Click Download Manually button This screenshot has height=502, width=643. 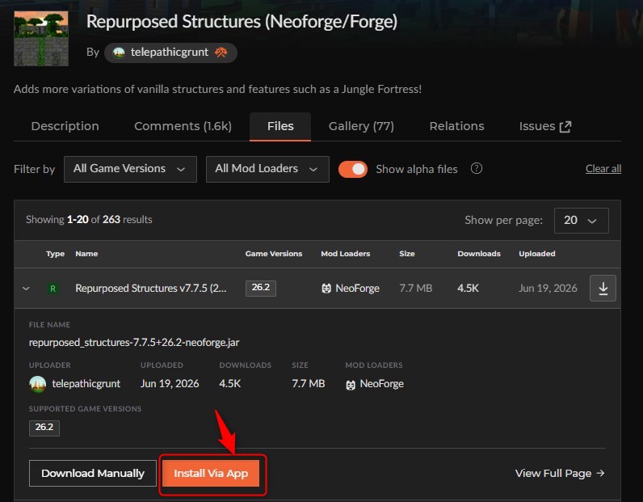point(93,473)
